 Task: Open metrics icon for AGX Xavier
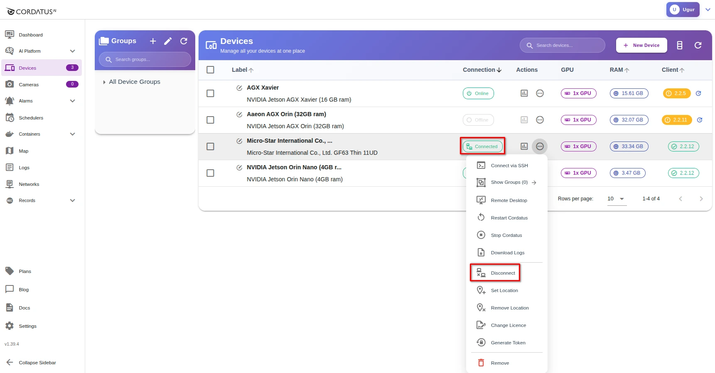point(524,93)
